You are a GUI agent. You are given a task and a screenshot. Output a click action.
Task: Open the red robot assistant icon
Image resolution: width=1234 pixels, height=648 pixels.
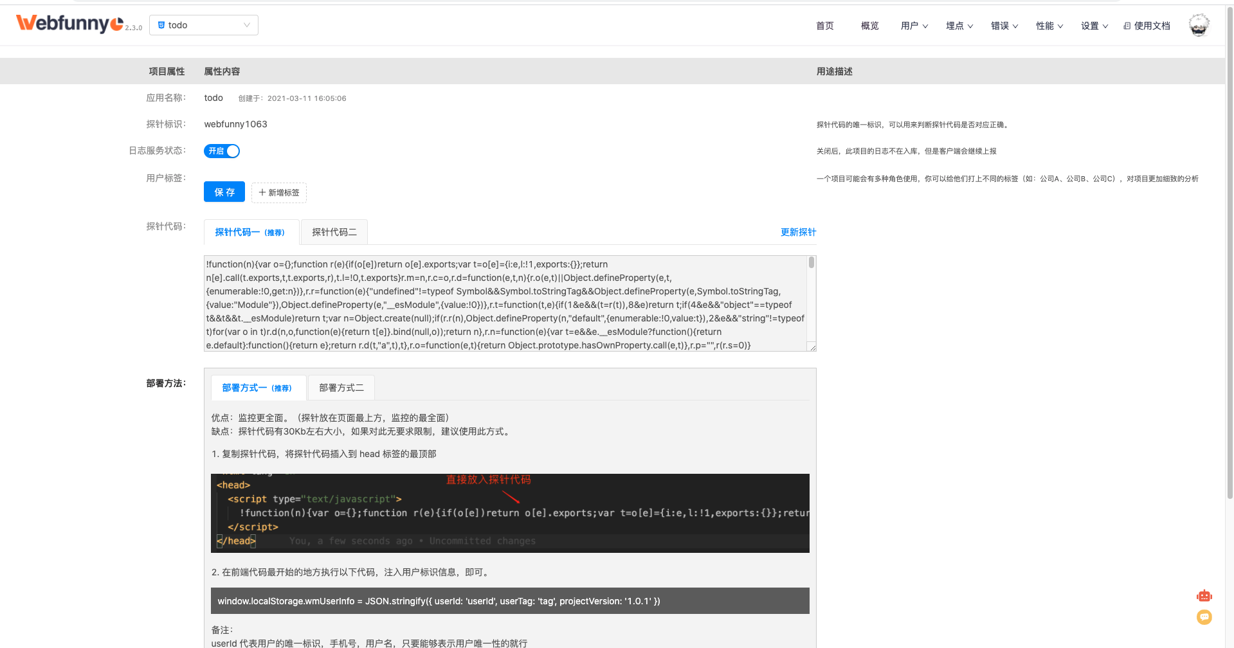coord(1204,596)
